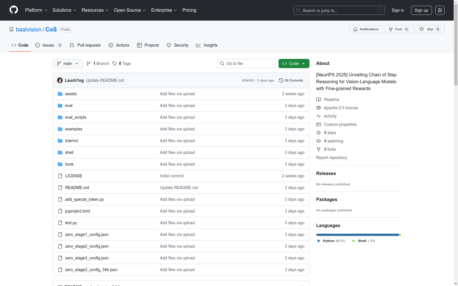Expand the Solutions menu
The width and height of the screenshot is (458, 286).
pyautogui.click(x=64, y=10)
